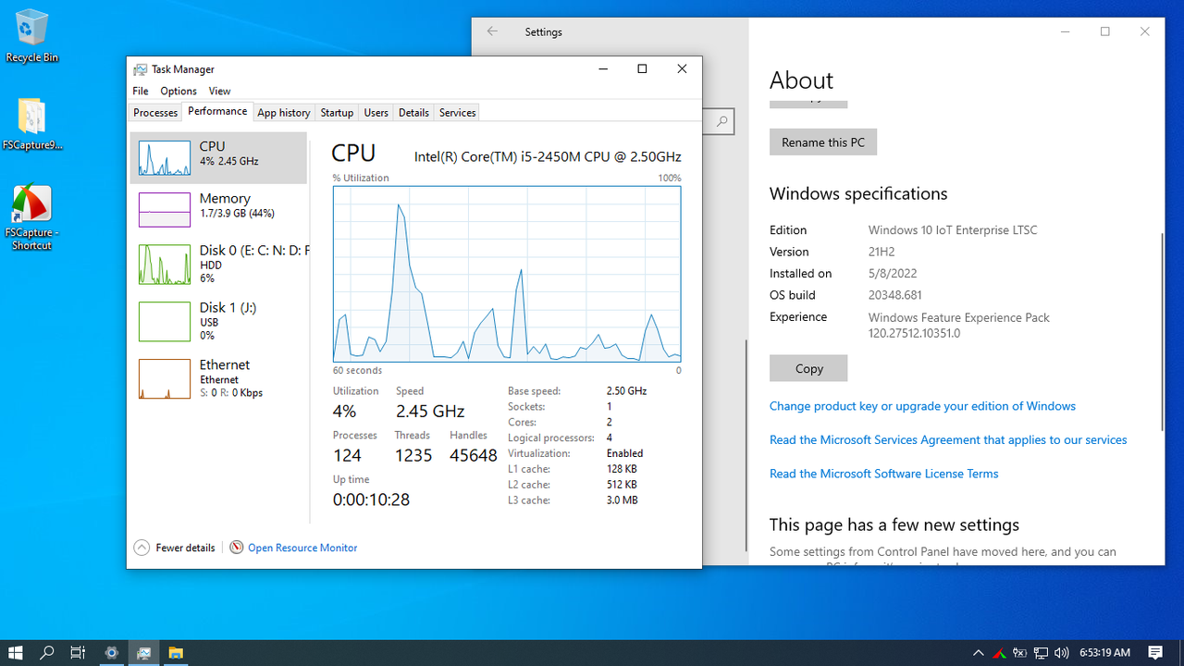Switch to the Users tab
The image size is (1184, 666).
click(x=376, y=113)
